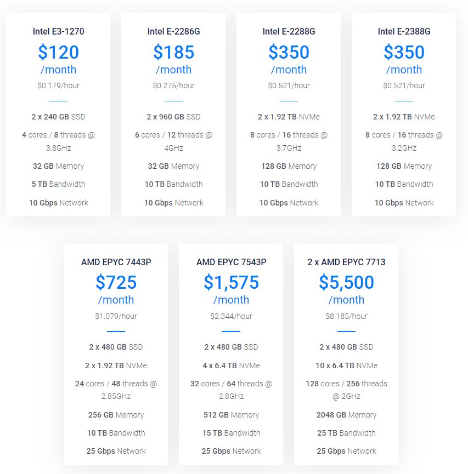This screenshot has height=474, width=468.
Task: Select the Intel E-2288G card title
Action: click(289, 31)
